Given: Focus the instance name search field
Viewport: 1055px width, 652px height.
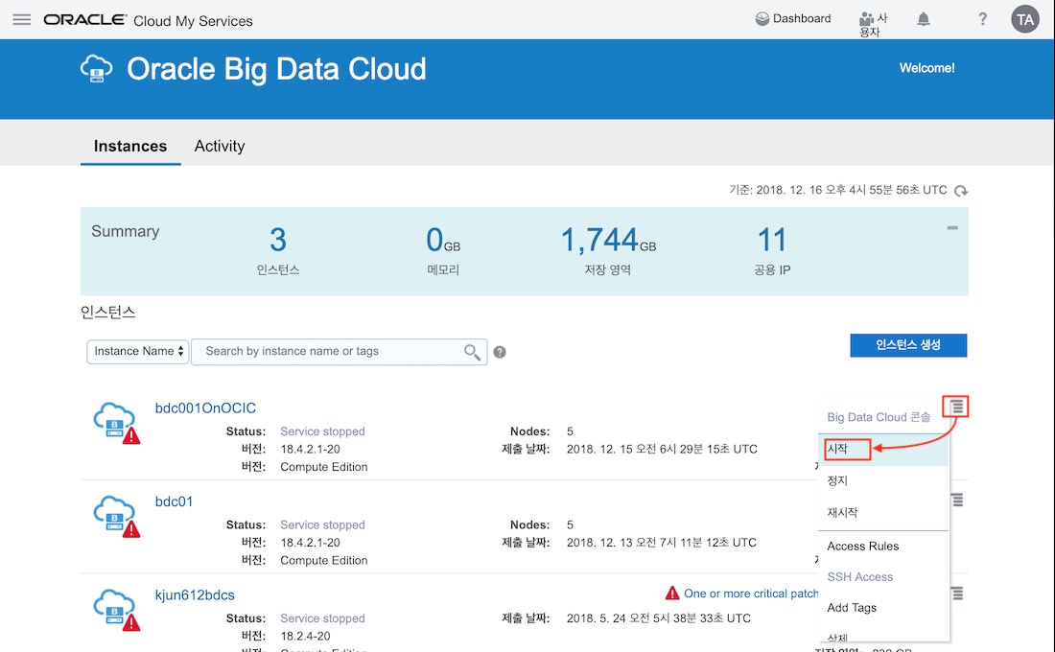Looking at the screenshot, I should point(331,352).
